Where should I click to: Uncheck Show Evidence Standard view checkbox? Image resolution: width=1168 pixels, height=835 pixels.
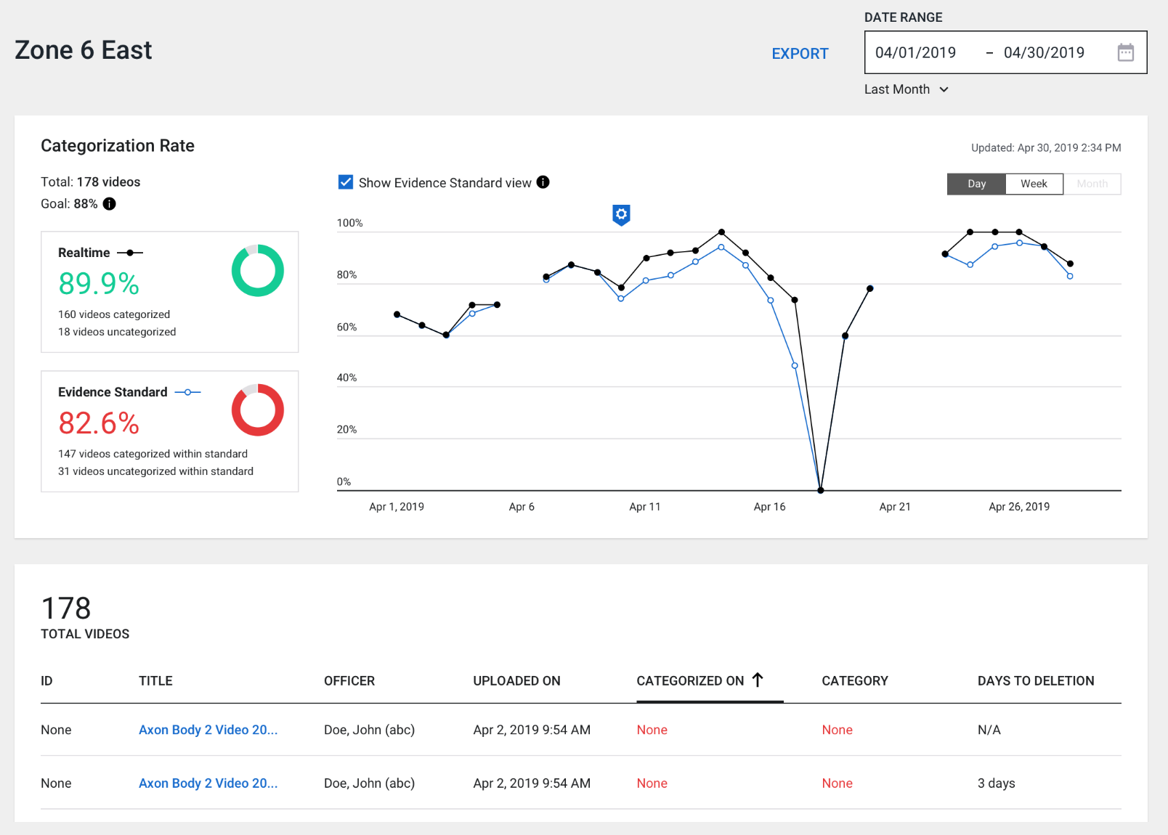click(x=346, y=182)
